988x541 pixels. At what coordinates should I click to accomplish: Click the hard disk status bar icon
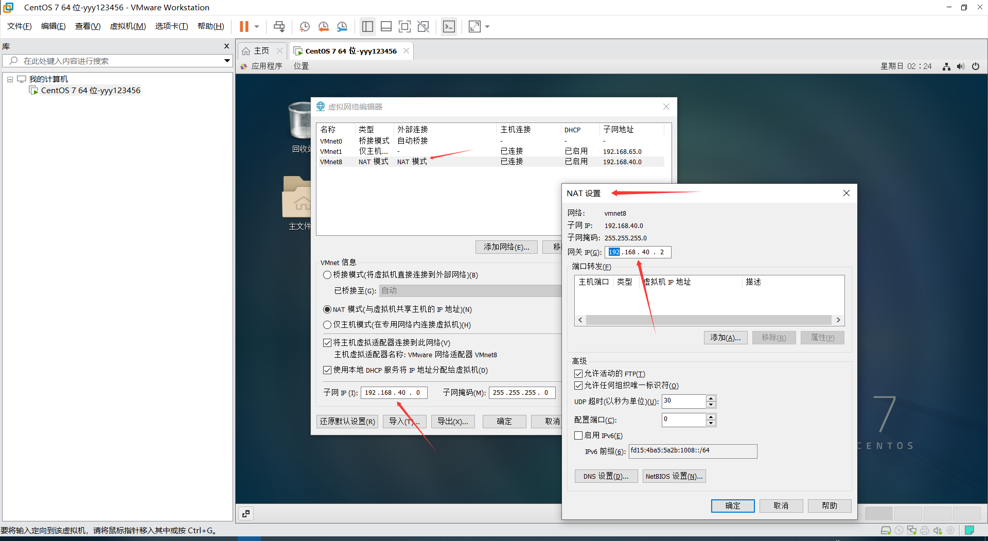pyautogui.click(x=886, y=531)
